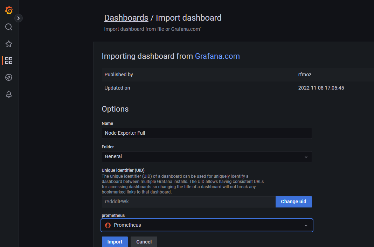The width and height of the screenshot is (374, 247).
Task: Click the Grafana logo icon
Action: point(9,10)
